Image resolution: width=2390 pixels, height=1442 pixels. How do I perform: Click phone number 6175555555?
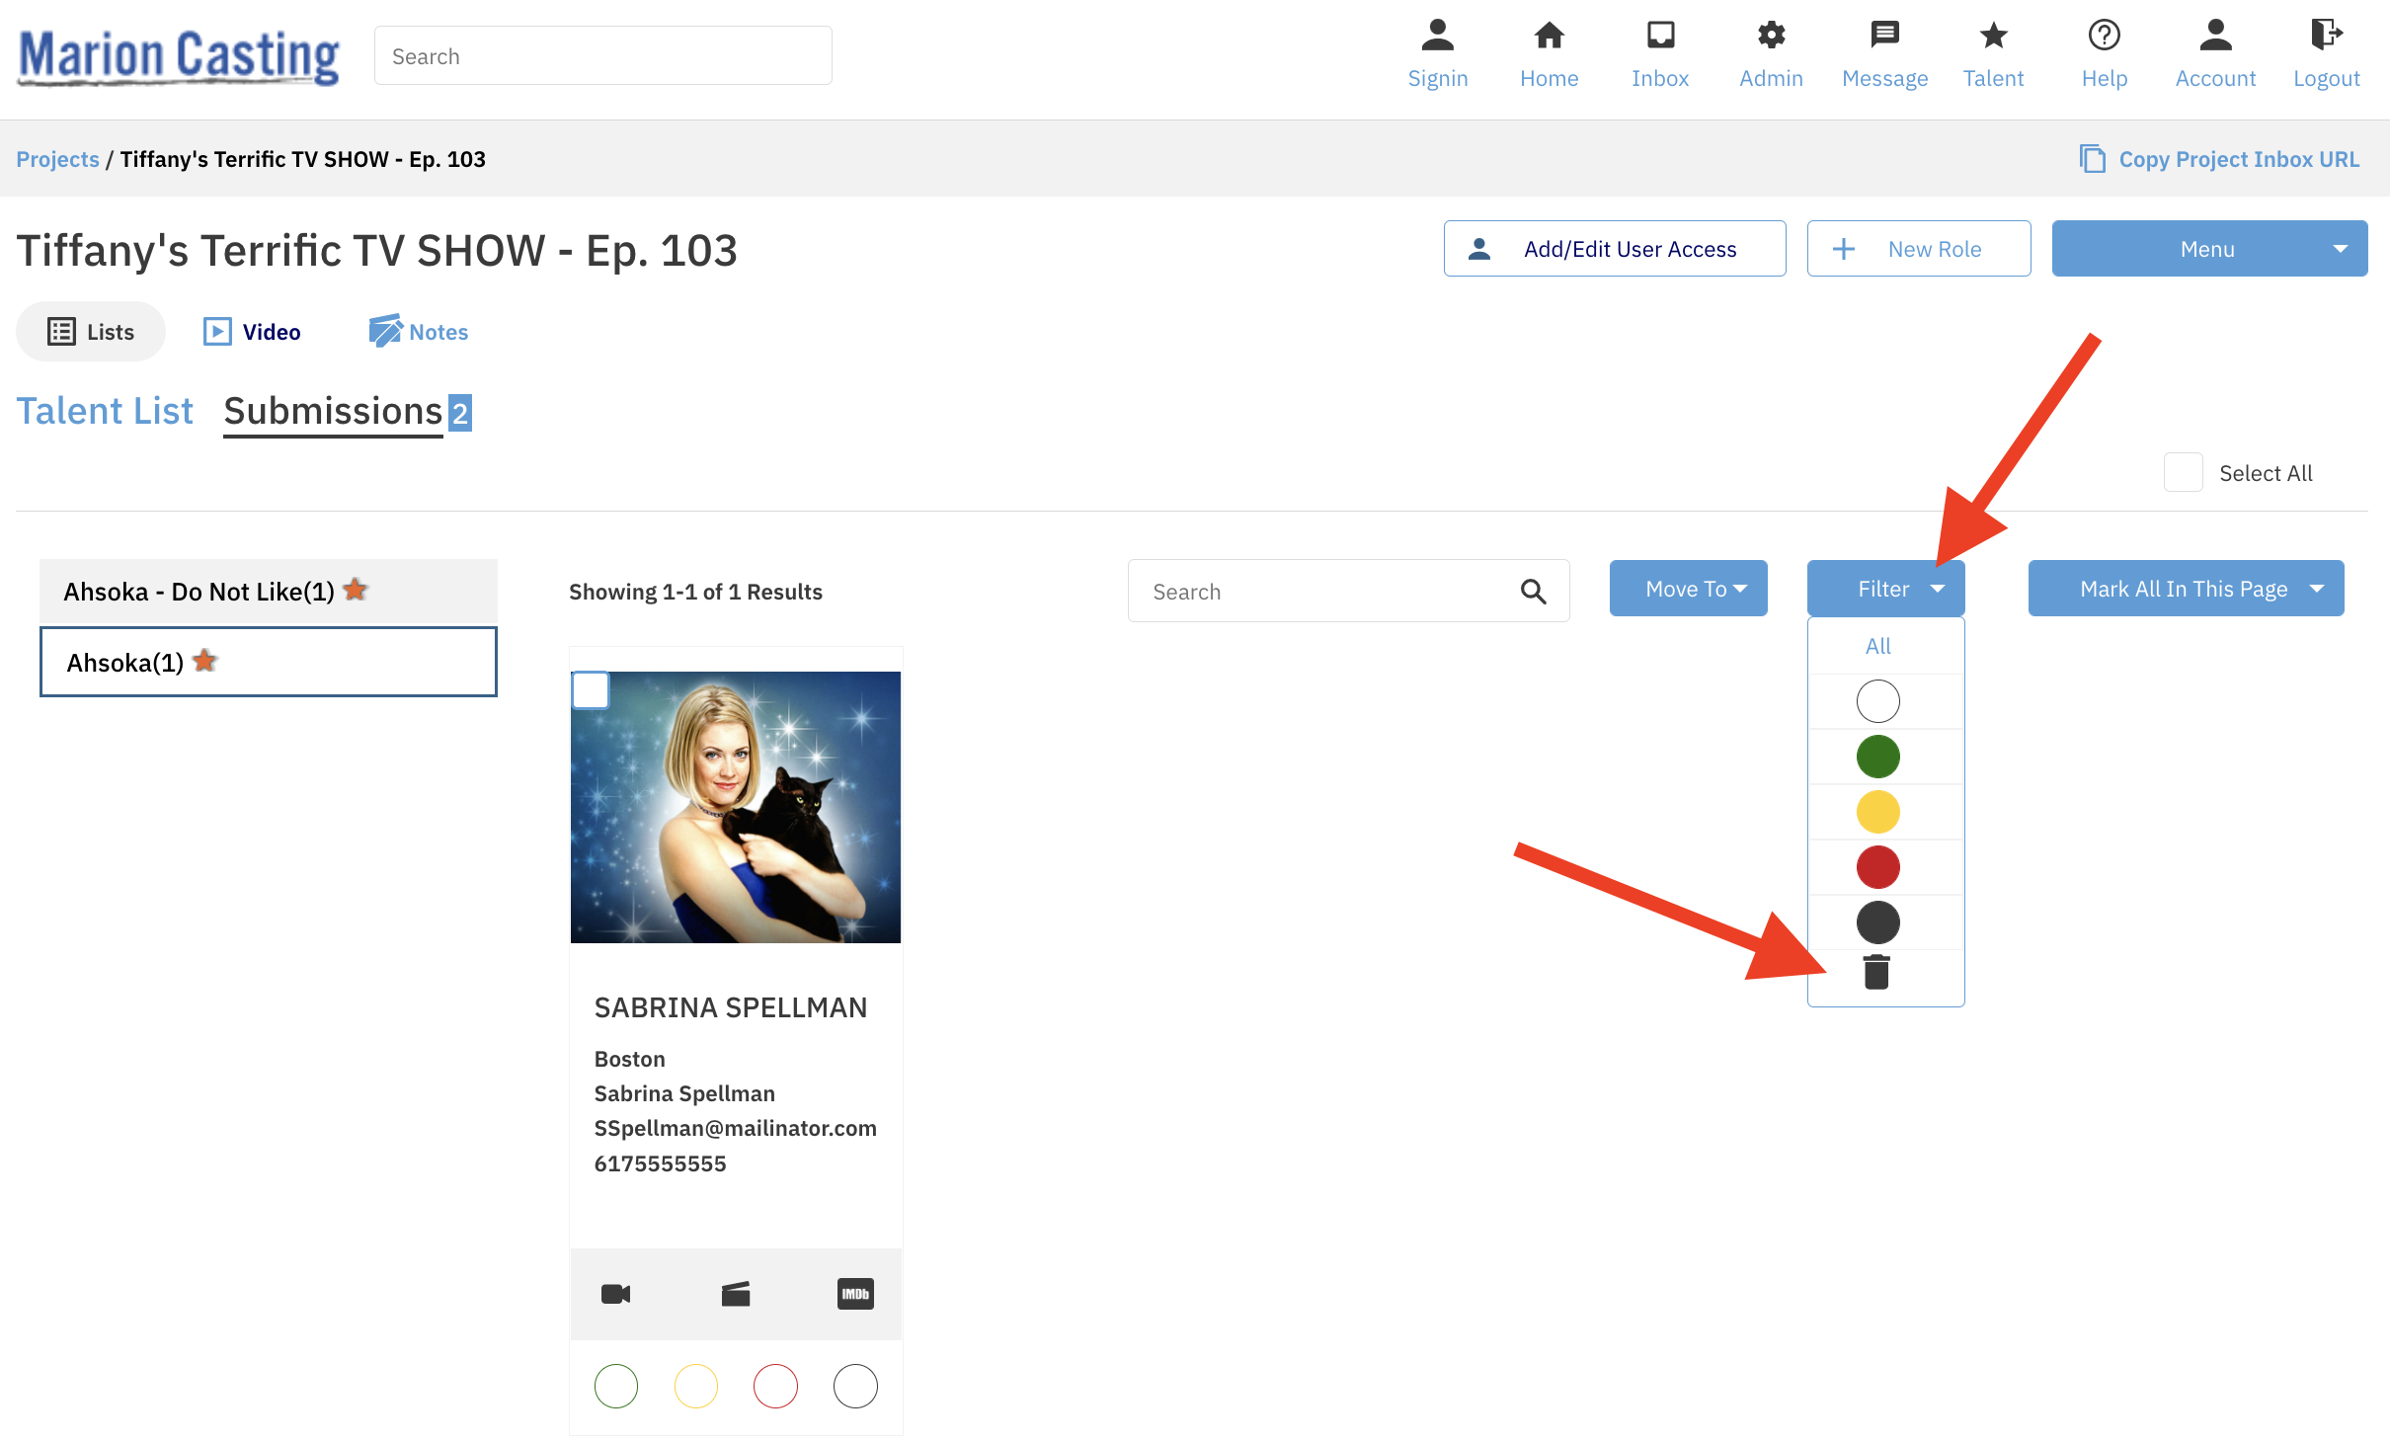[x=660, y=1163]
